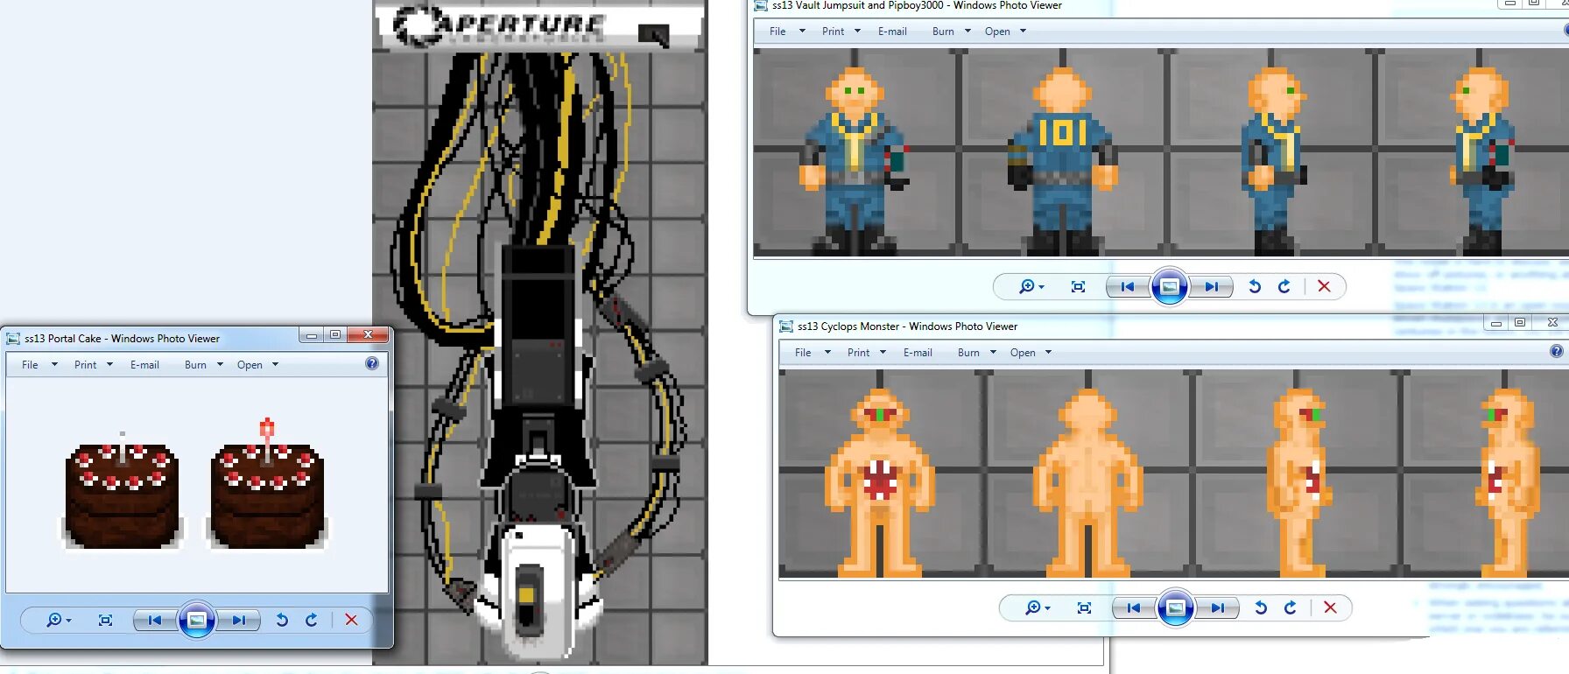Screen dimensions: 1569x674
Task: Go to next image in Cyclops Monster viewer
Action: tap(1217, 607)
